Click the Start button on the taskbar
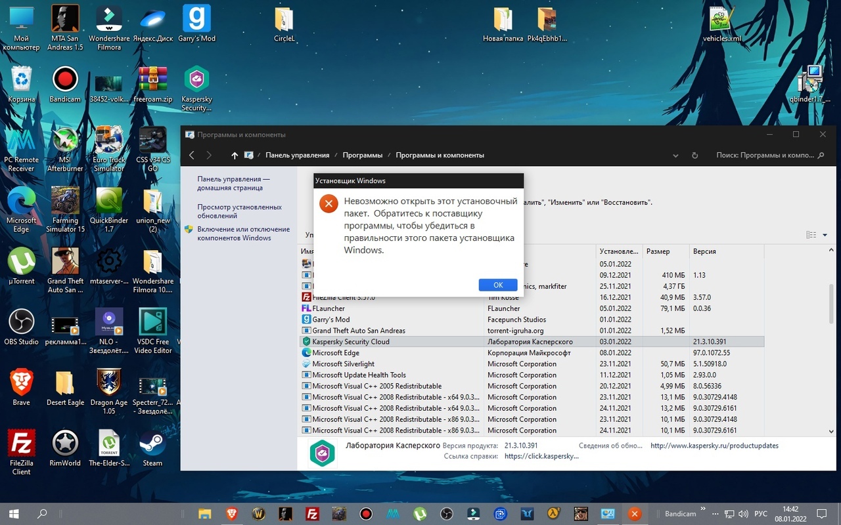This screenshot has width=841, height=525. (13, 513)
